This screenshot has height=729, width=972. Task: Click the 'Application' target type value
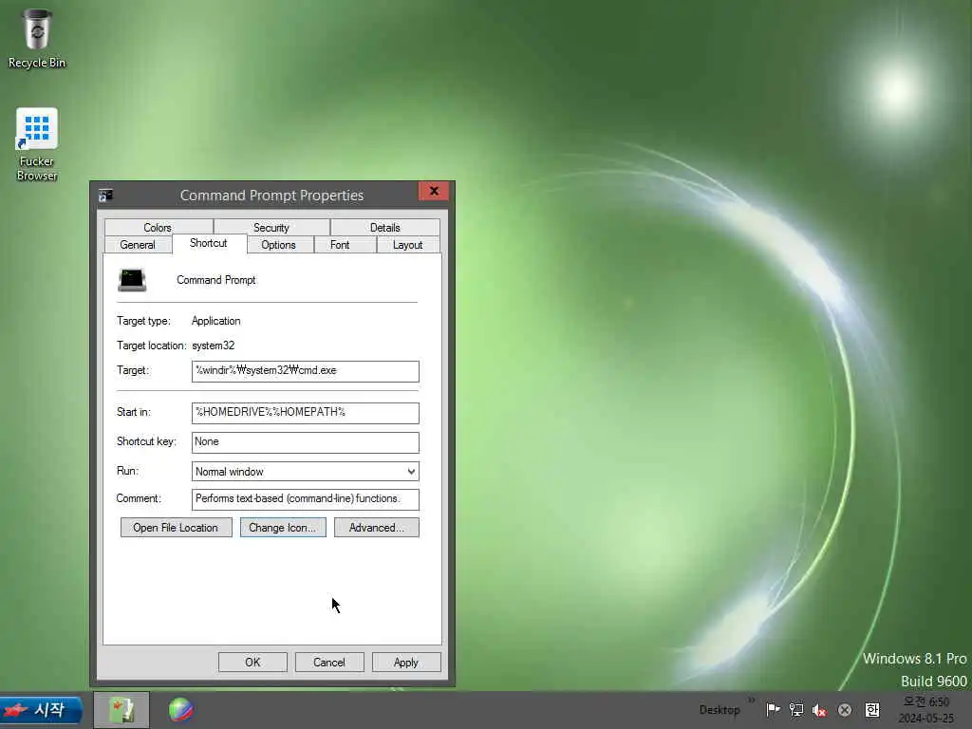[x=216, y=321]
